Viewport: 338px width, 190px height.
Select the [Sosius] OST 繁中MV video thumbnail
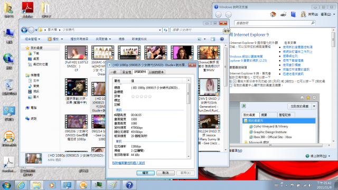click(x=209, y=52)
